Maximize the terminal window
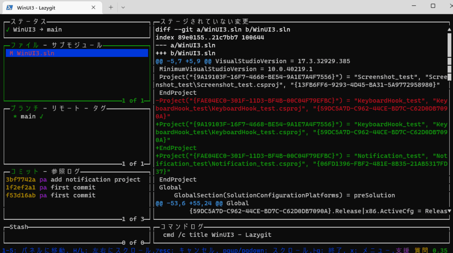The image size is (453, 253). click(x=433, y=6)
